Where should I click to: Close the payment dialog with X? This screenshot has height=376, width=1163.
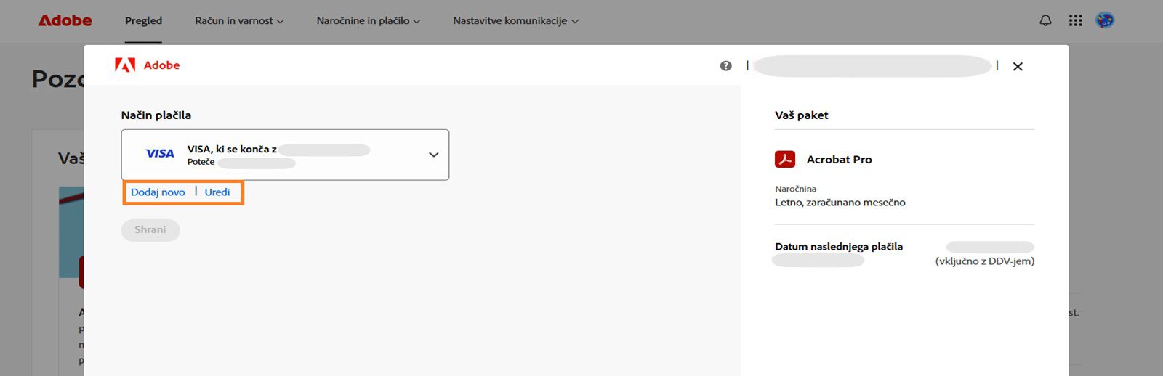1018,66
